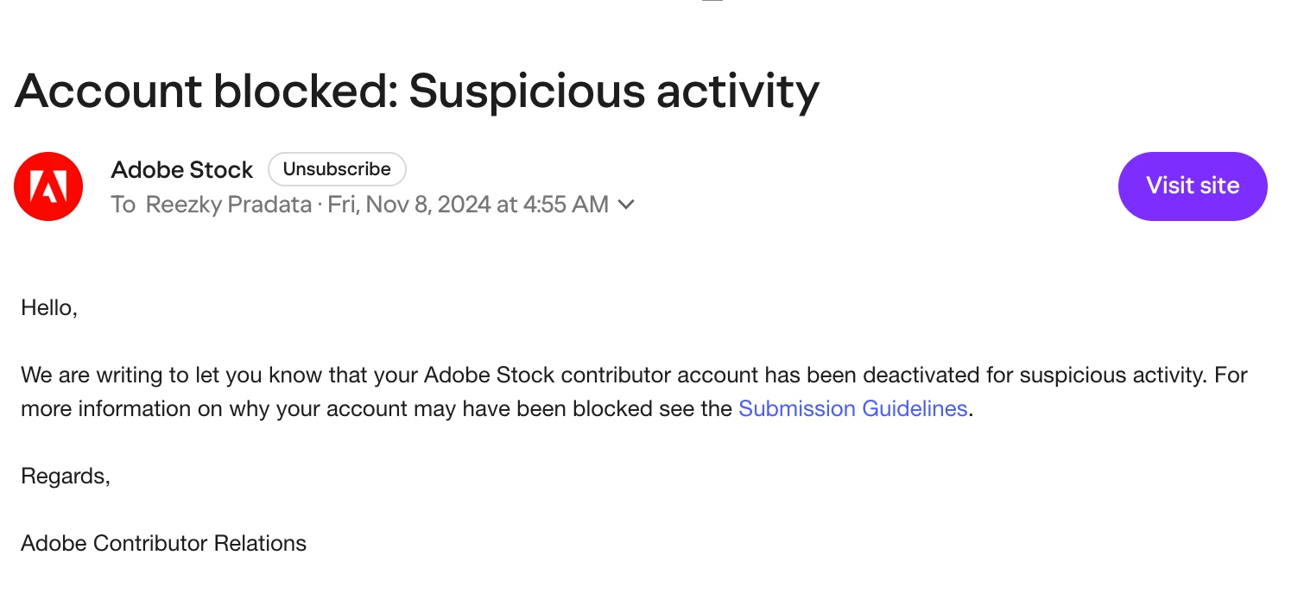Click the word "deactivated" in the message
The width and height of the screenshot is (1304, 606).
coord(923,376)
